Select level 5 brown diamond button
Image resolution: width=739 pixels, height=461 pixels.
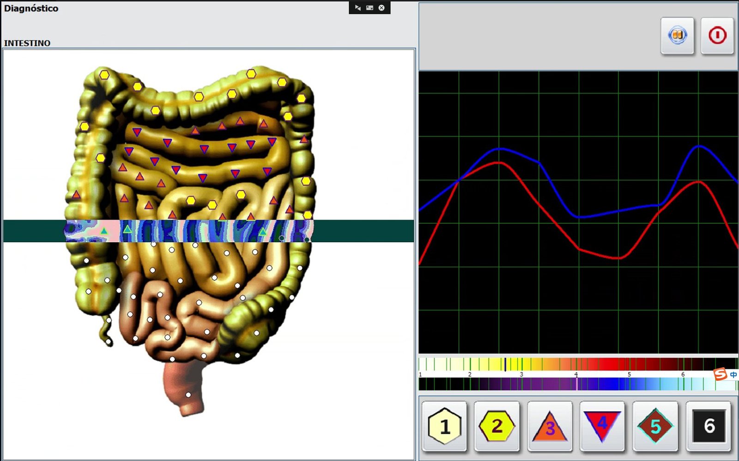[x=655, y=426]
